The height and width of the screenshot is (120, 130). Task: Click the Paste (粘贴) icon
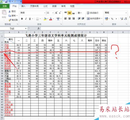pyautogui.click(x=4, y=12)
